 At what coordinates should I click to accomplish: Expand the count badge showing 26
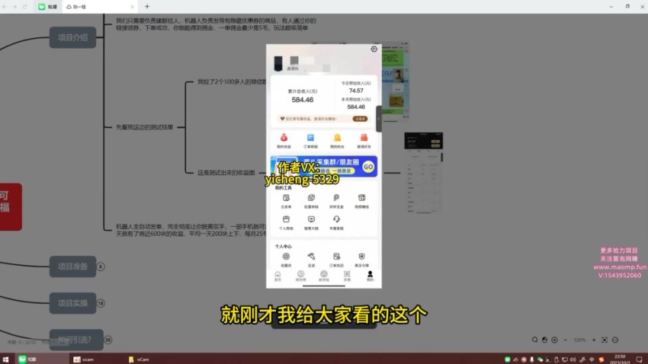107,340
